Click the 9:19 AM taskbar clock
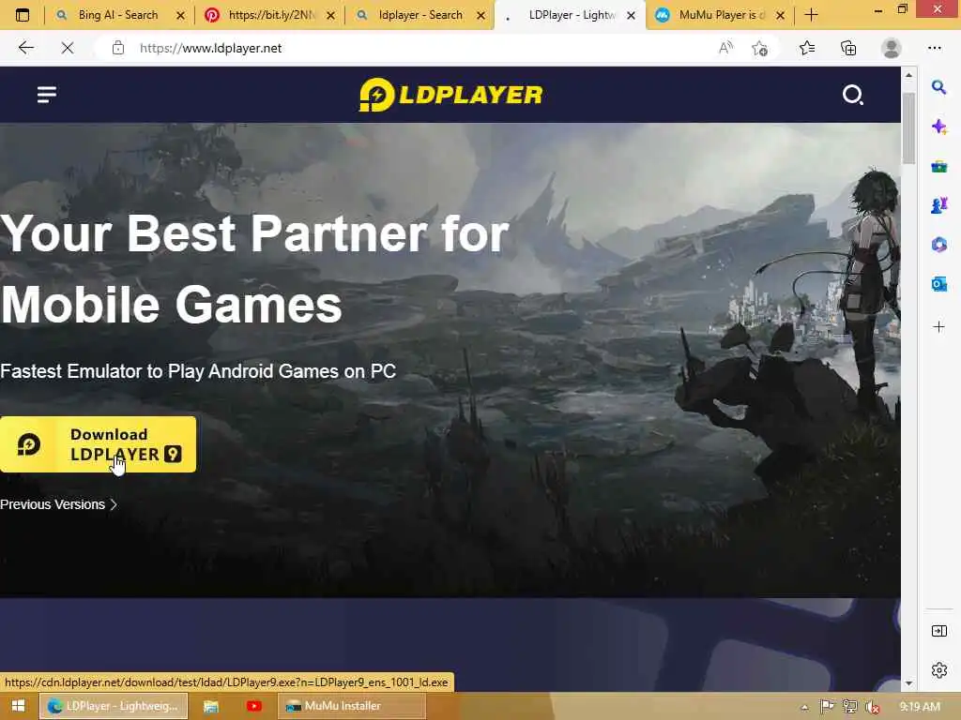The image size is (961, 720). pyautogui.click(x=920, y=707)
